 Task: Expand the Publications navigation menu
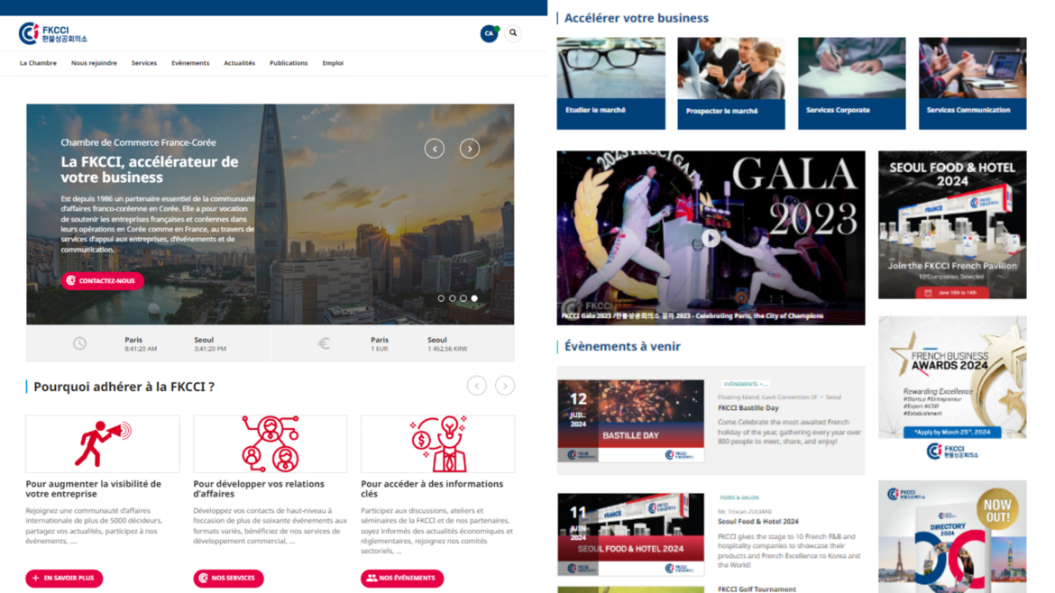pos(289,63)
